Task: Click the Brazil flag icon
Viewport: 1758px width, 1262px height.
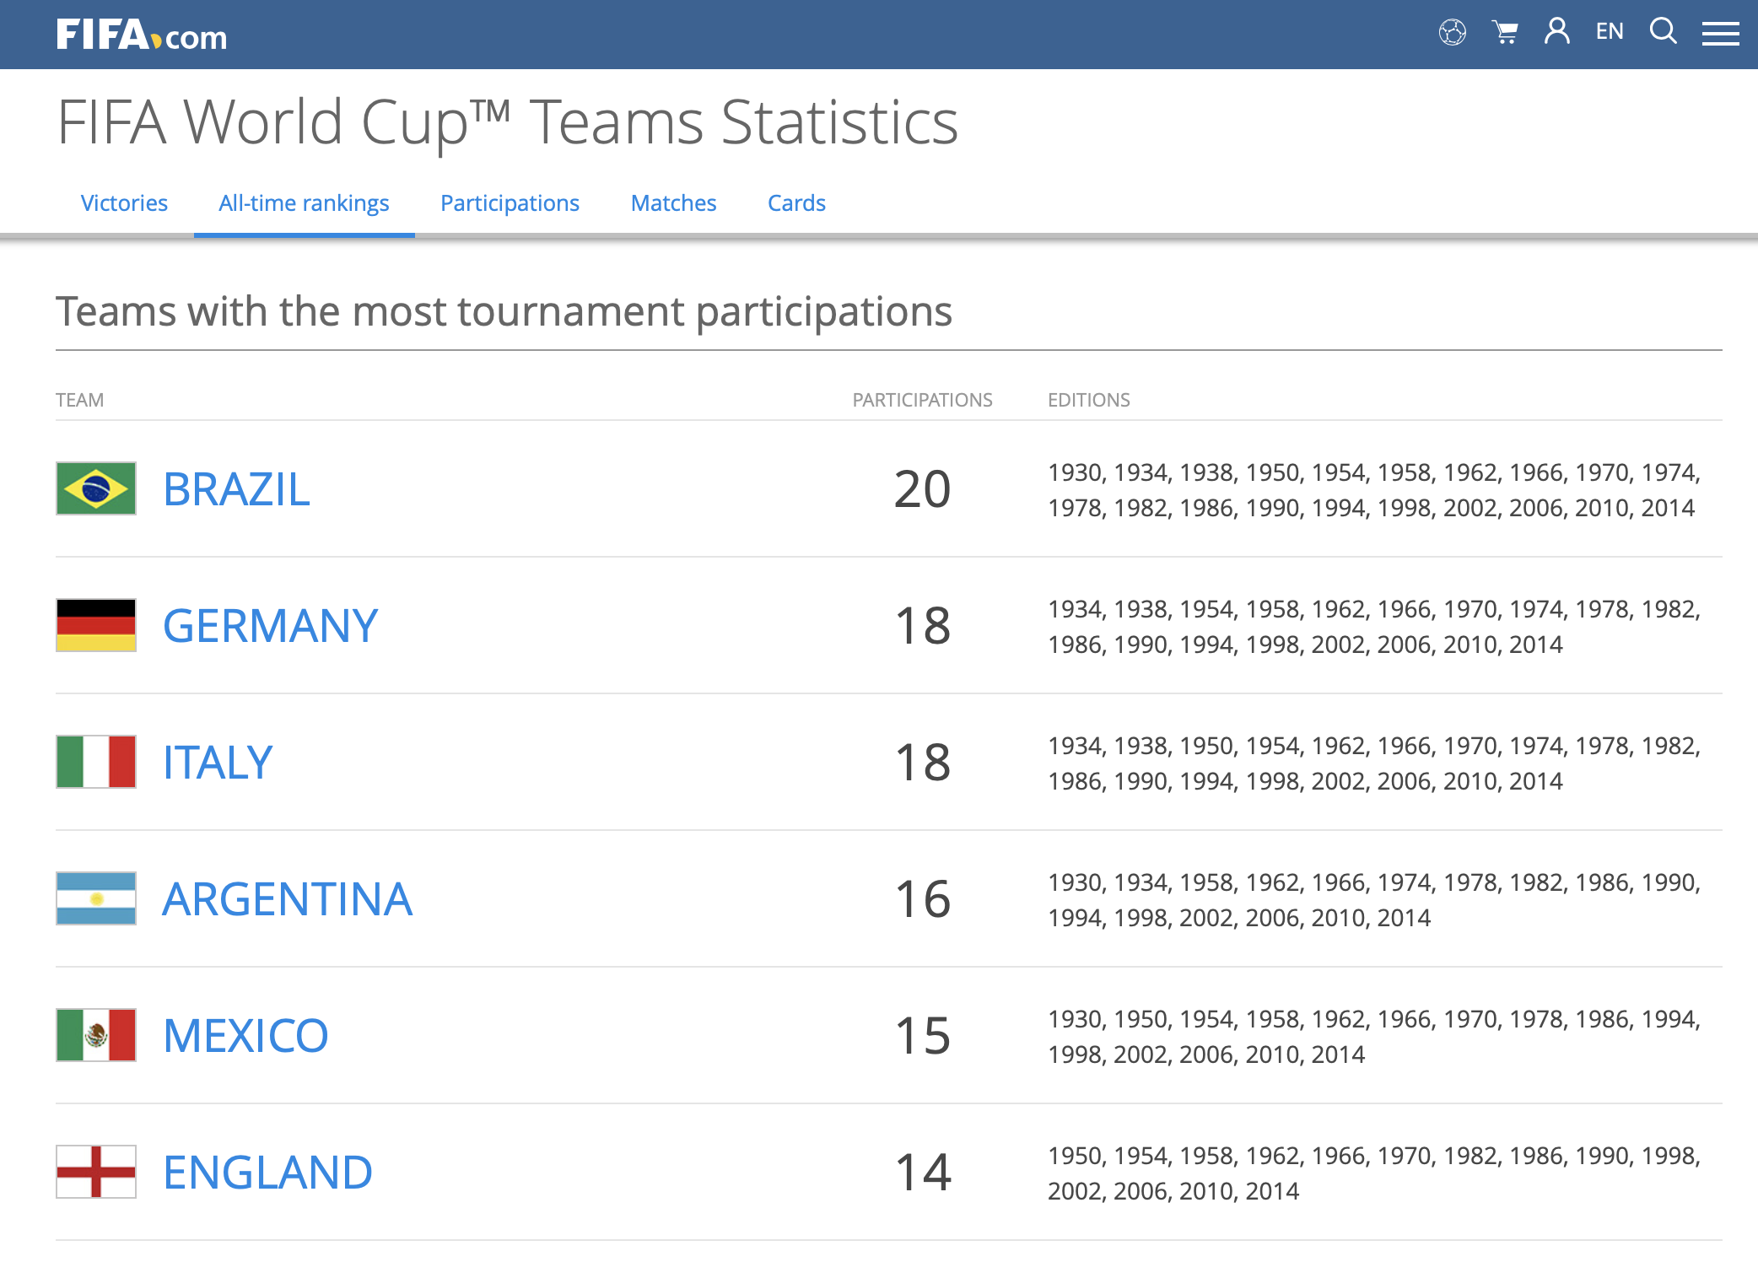Action: 96,488
